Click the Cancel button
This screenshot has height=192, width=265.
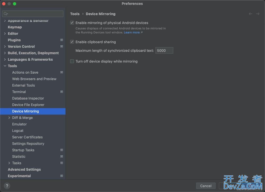click(206, 186)
